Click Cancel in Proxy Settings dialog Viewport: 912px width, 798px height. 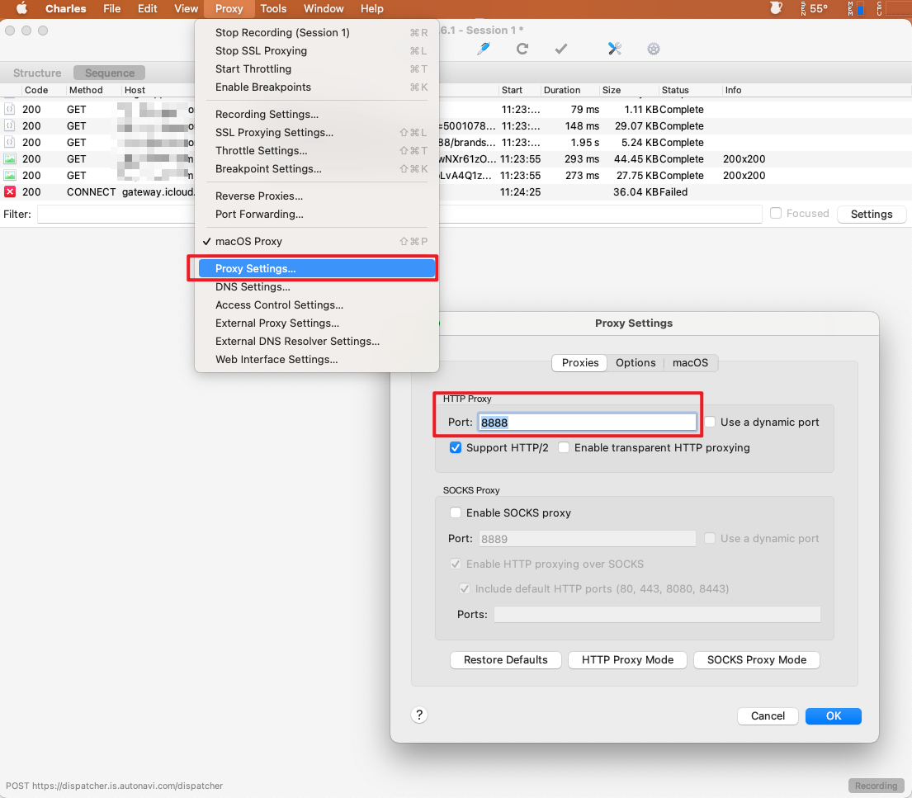pos(768,716)
